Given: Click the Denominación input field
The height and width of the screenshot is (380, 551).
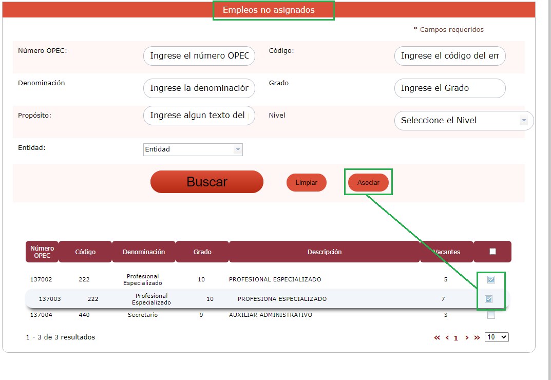Looking at the screenshot, I should click(199, 88).
